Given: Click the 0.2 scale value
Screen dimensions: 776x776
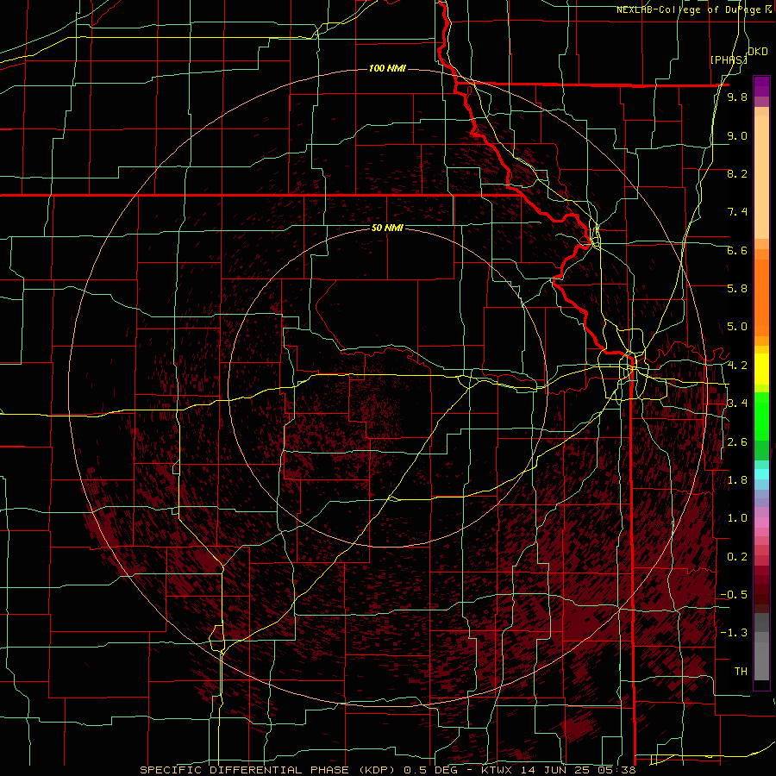Looking at the screenshot, I should [x=737, y=557].
